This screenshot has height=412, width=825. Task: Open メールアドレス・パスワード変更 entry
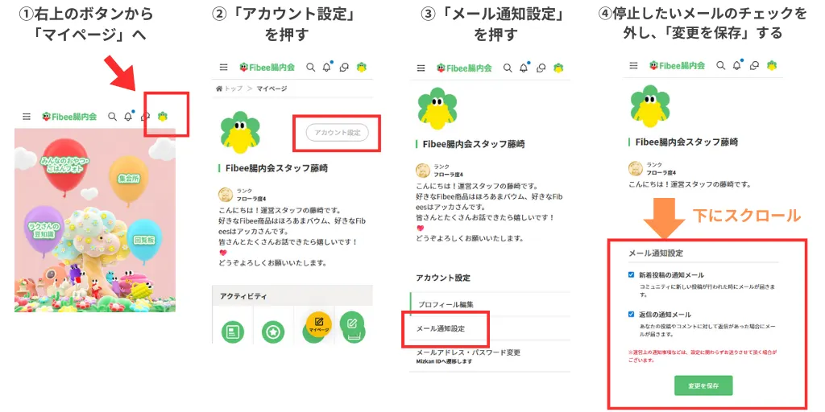click(x=468, y=356)
